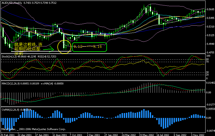This screenshot has width=215, height=136.
Task: Click the 2 Dec 2001 date label
Action: [x=93, y=135]
